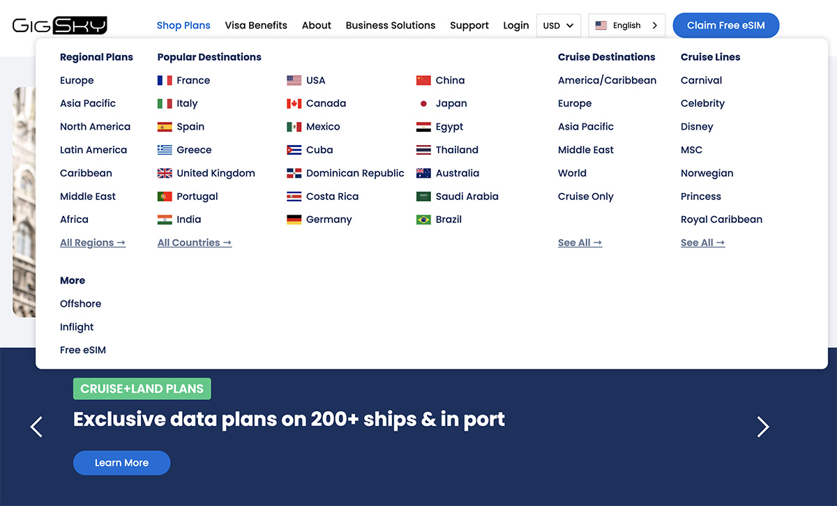
Task: Open Inflight under More
Action: [77, 327]
